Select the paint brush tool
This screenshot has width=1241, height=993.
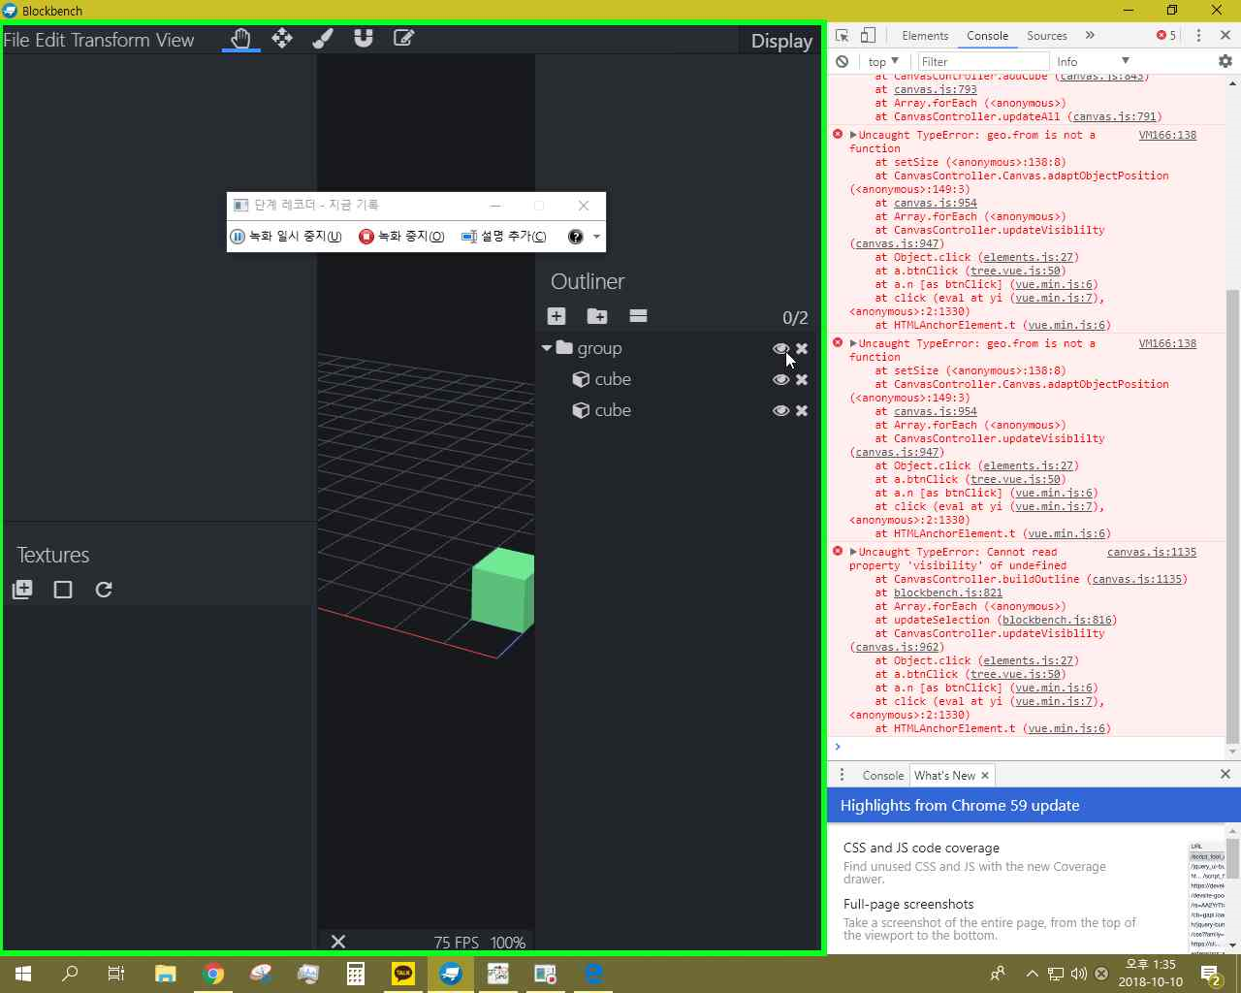click(323, 38)
